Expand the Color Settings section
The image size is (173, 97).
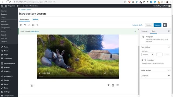155,70
